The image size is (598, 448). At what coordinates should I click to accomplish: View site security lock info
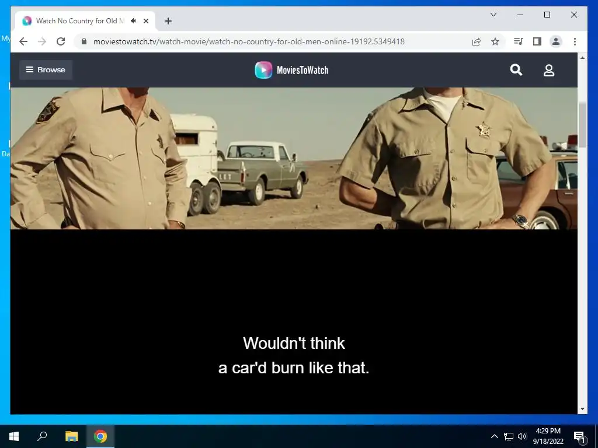(x=84, y=41)
